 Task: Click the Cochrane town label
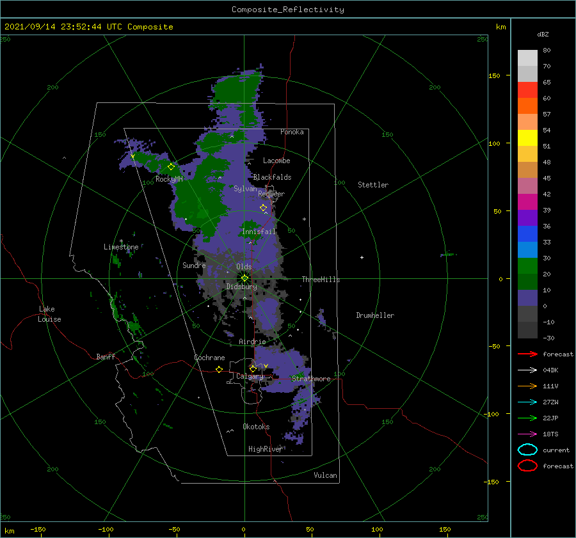point(209,358)
